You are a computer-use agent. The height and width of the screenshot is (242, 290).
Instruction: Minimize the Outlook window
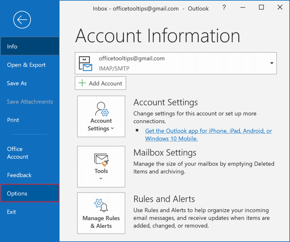pos(244,8)
